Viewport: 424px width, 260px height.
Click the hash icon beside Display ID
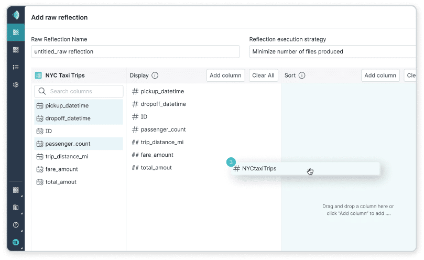coord(135,117)
